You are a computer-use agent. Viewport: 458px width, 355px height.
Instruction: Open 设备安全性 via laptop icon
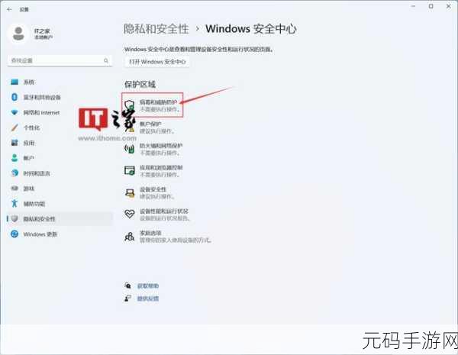130,192
